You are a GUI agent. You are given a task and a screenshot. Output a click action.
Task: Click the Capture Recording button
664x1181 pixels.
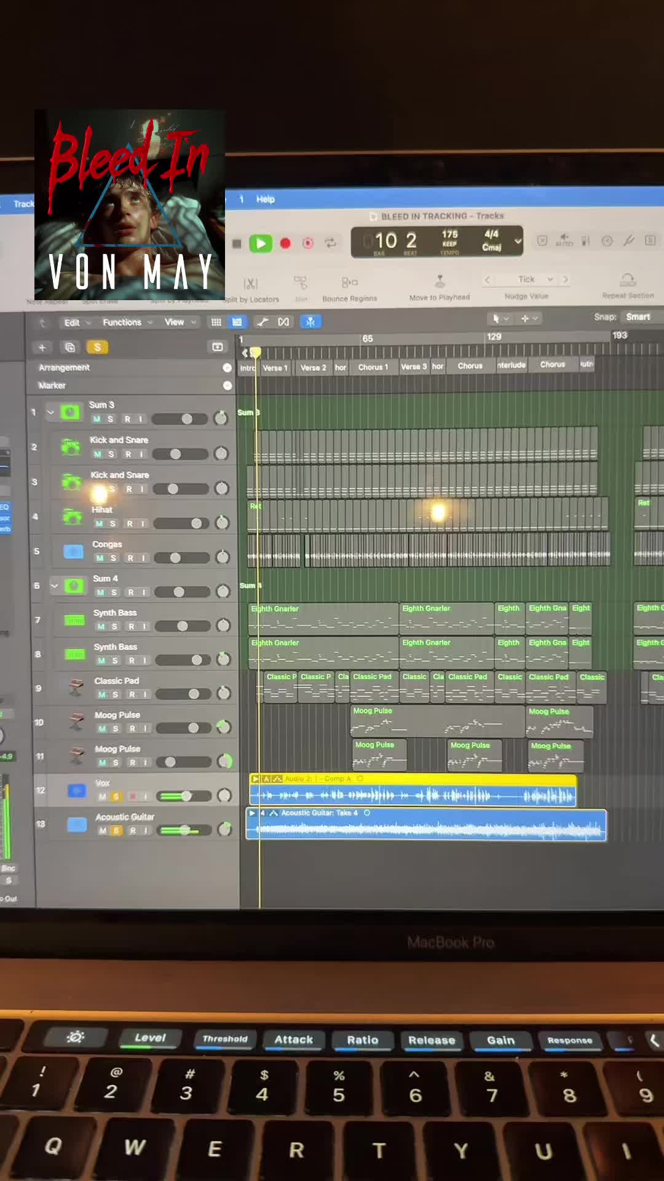308,243
